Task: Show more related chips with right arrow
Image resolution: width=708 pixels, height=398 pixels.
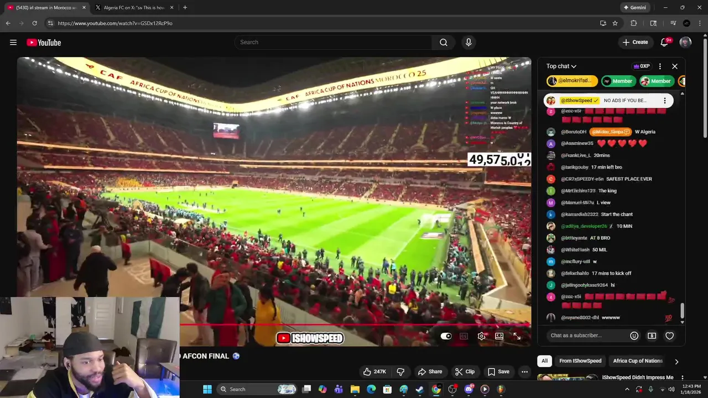Action: [x=676, y=362]
